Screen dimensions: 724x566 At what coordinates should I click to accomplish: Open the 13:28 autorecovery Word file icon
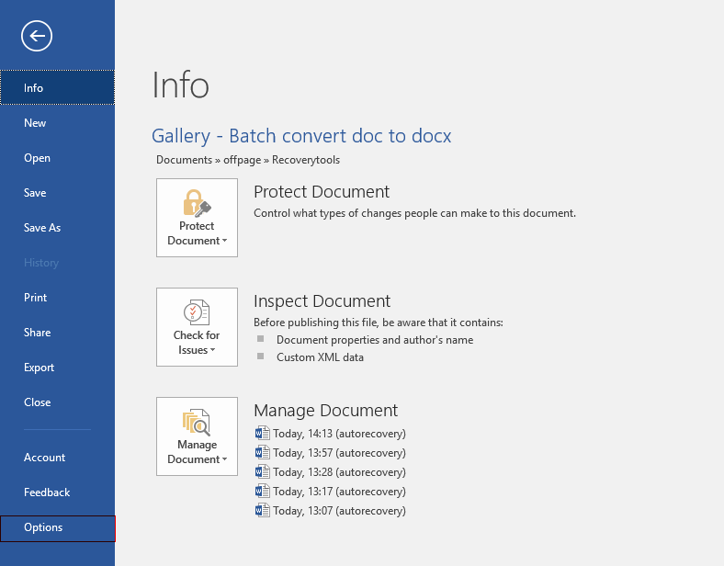pos(262,472)
